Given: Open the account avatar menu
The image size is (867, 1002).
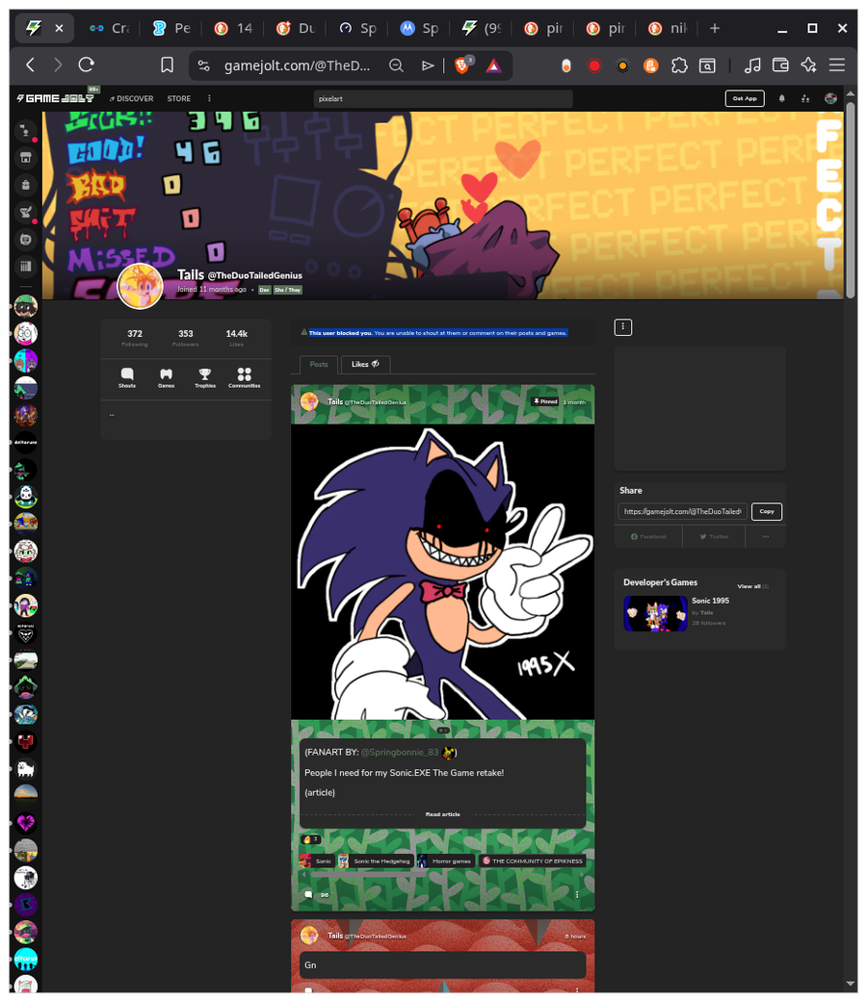Looking at the screenshot, I should 830,98.
